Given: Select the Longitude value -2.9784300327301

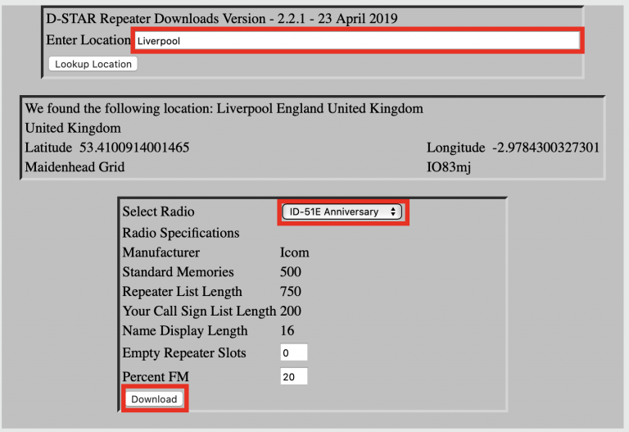Looking at the screenshot, I should pyautogui.click(x=546, y=148).
